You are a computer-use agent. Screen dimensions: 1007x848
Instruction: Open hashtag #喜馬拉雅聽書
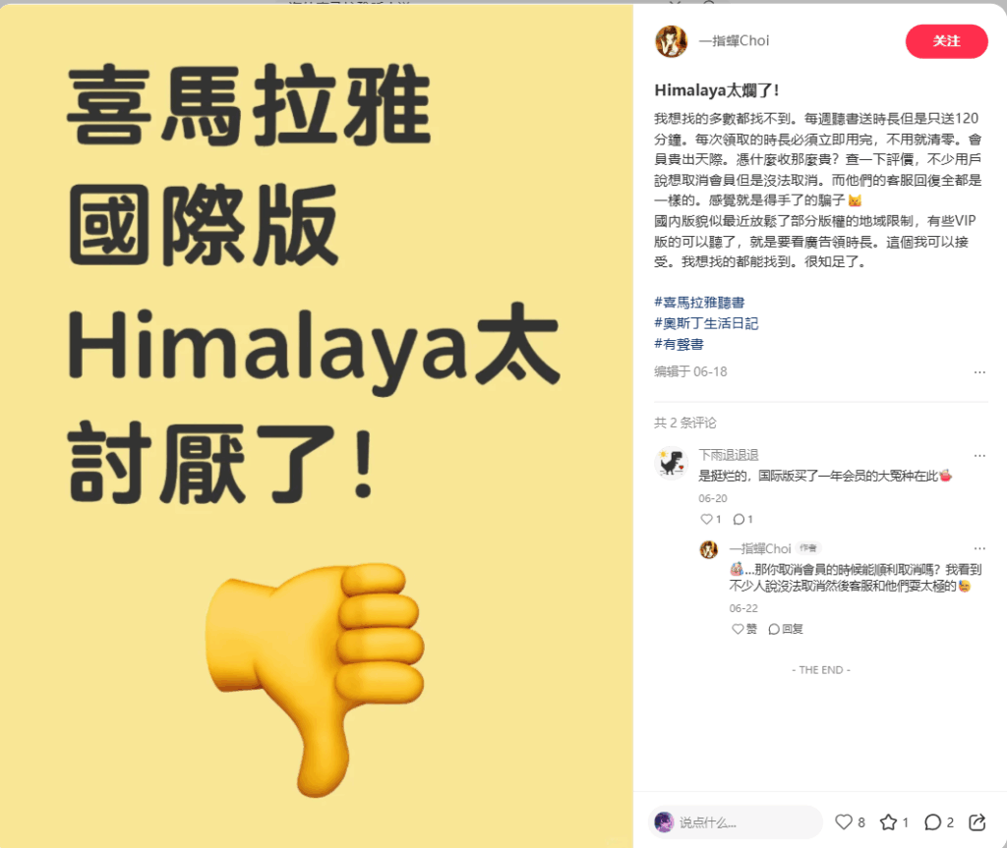pyautogui.click(x=699, y=303)
